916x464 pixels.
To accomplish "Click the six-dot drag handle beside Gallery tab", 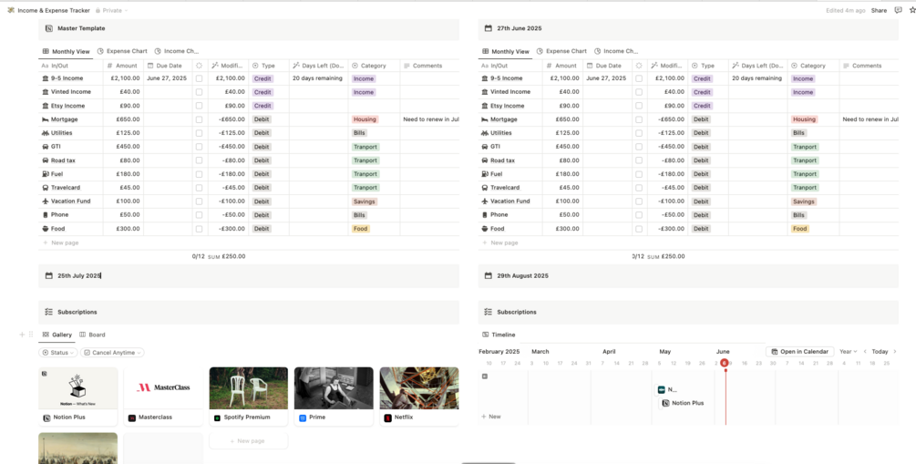I will point(31,335).
